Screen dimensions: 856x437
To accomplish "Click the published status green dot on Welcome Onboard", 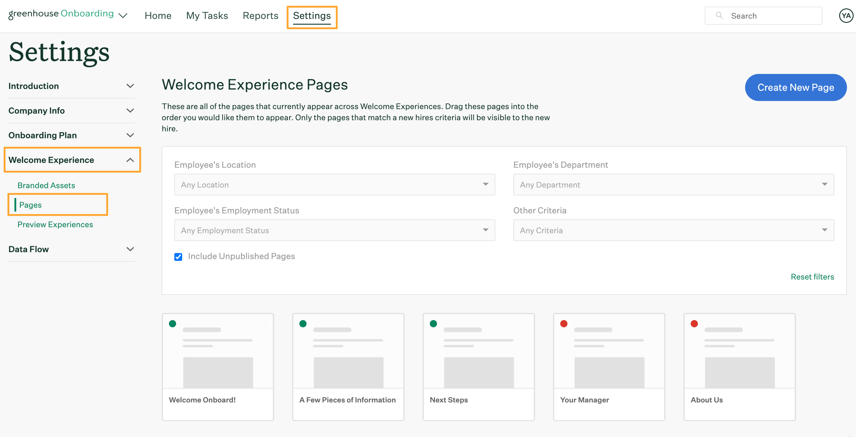I will (x=173, y=324).
